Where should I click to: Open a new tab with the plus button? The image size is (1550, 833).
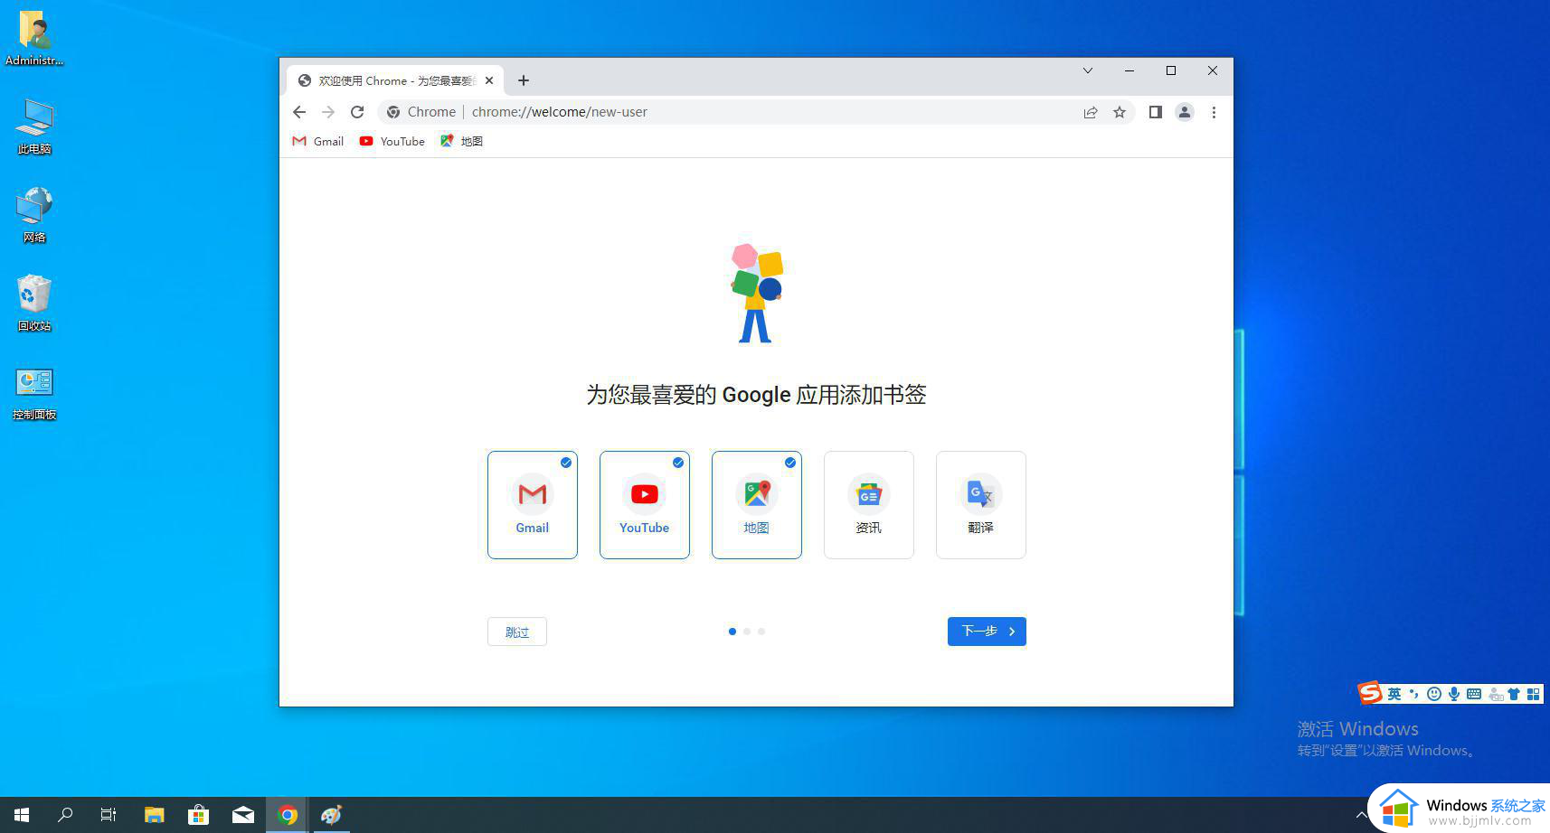523,80
